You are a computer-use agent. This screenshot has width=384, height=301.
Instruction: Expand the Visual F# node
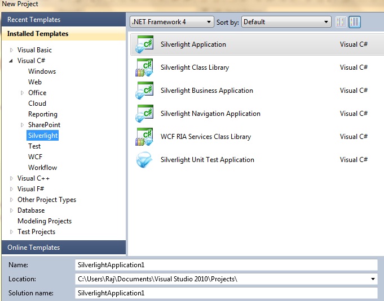point(11,189)
